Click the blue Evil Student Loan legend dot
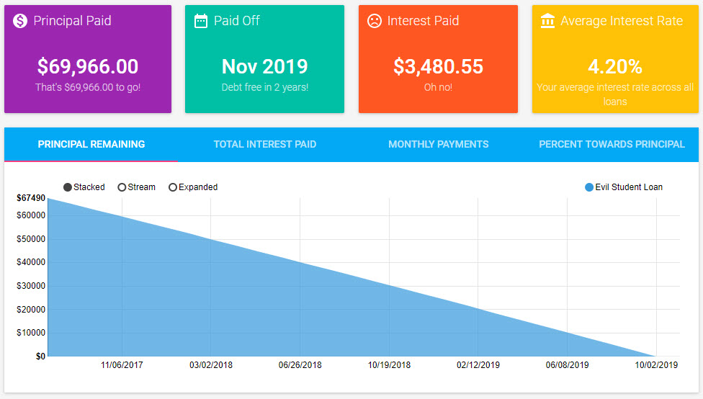The width and height of the screenshot is (703, 399). click(589, 187)
